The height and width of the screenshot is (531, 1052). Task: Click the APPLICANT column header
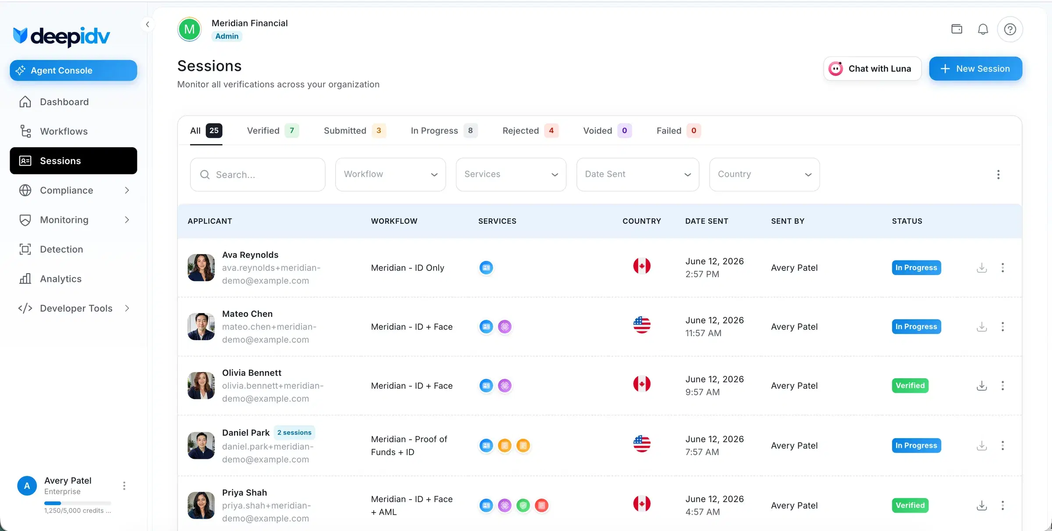point(210,221)
